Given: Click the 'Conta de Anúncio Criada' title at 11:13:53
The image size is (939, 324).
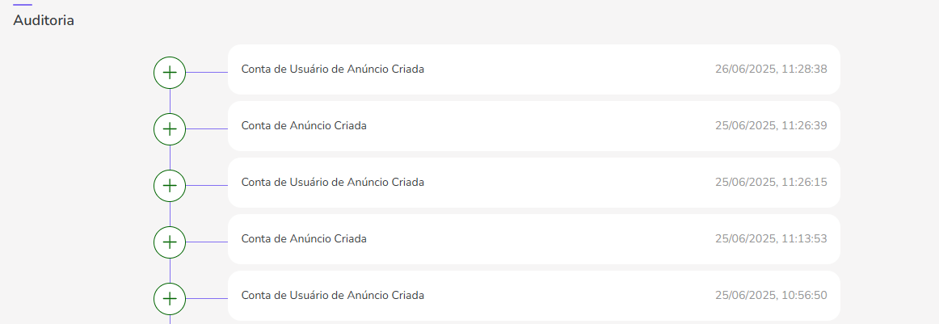Looking at the screenshot, I should 304,239.
